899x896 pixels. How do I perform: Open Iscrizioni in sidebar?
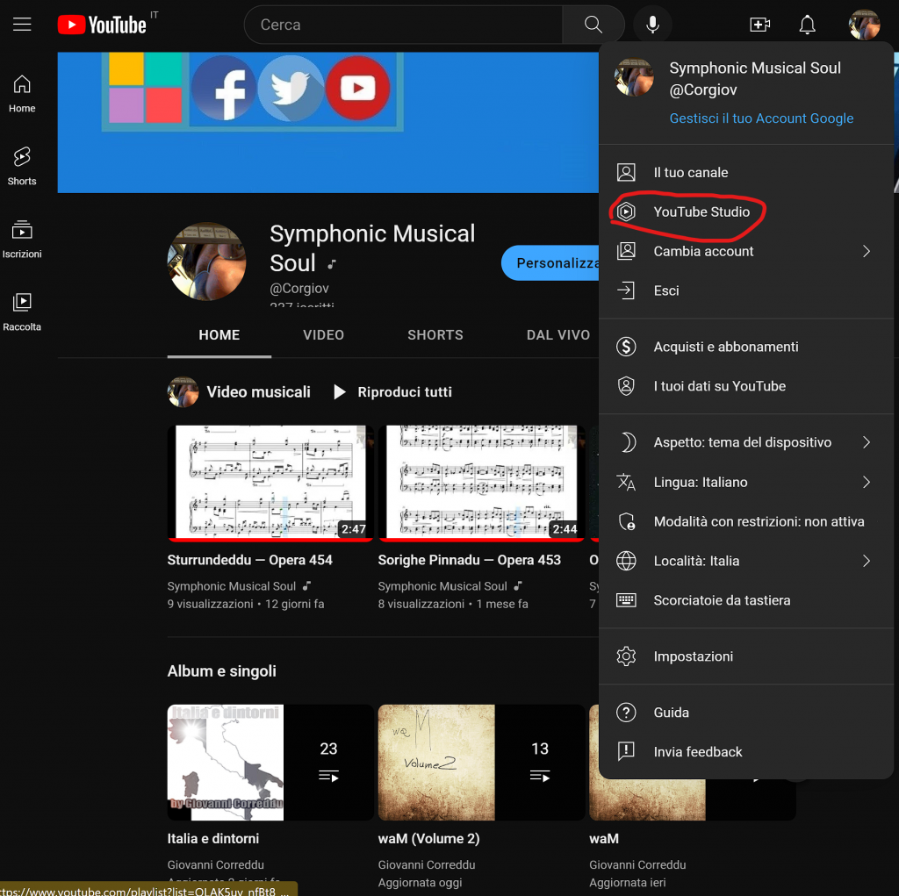click(x=22, y=239)
